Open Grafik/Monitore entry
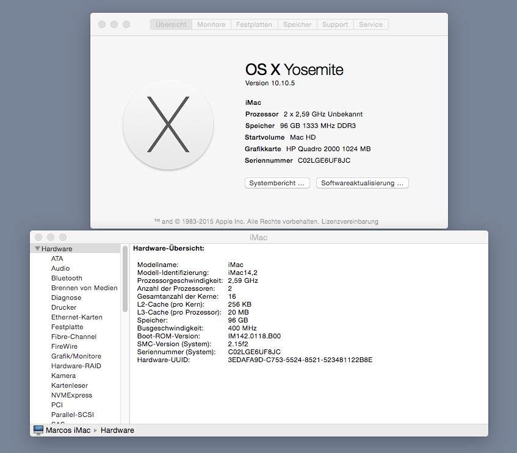This screenshot has width=517, height=453. click(76, 356)
